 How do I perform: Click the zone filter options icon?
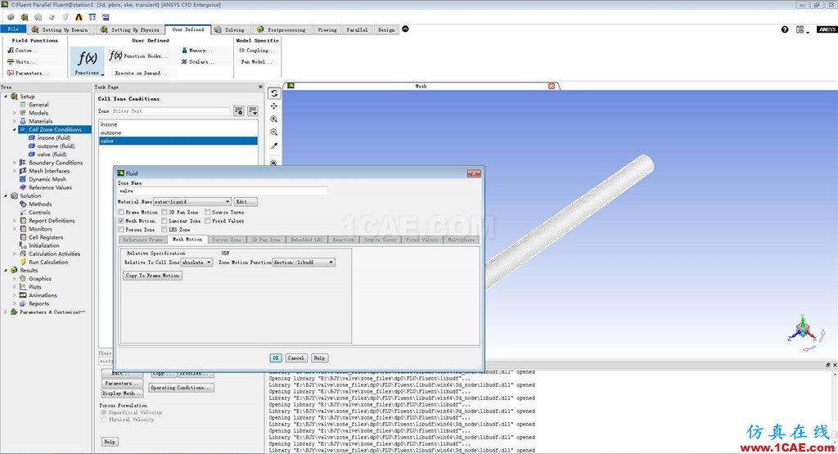point(239,110)
